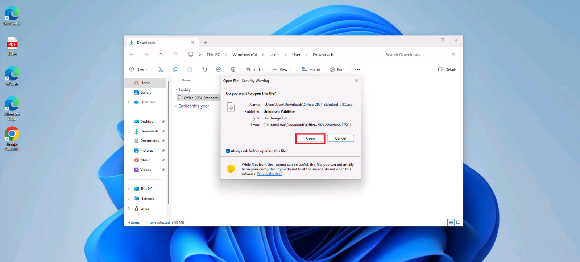The width and height of the screenshot is (580, 262).
Task: Open the What's the risk? link
Action: click(269, 174)
